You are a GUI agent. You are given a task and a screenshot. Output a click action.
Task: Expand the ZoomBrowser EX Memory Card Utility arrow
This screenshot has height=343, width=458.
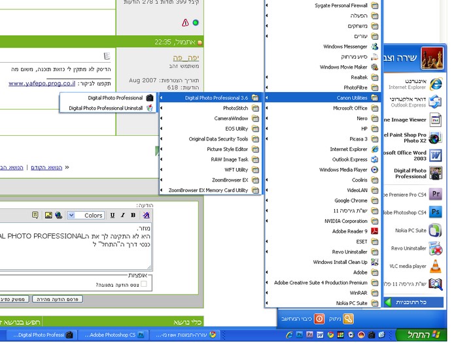click(162, 190)
